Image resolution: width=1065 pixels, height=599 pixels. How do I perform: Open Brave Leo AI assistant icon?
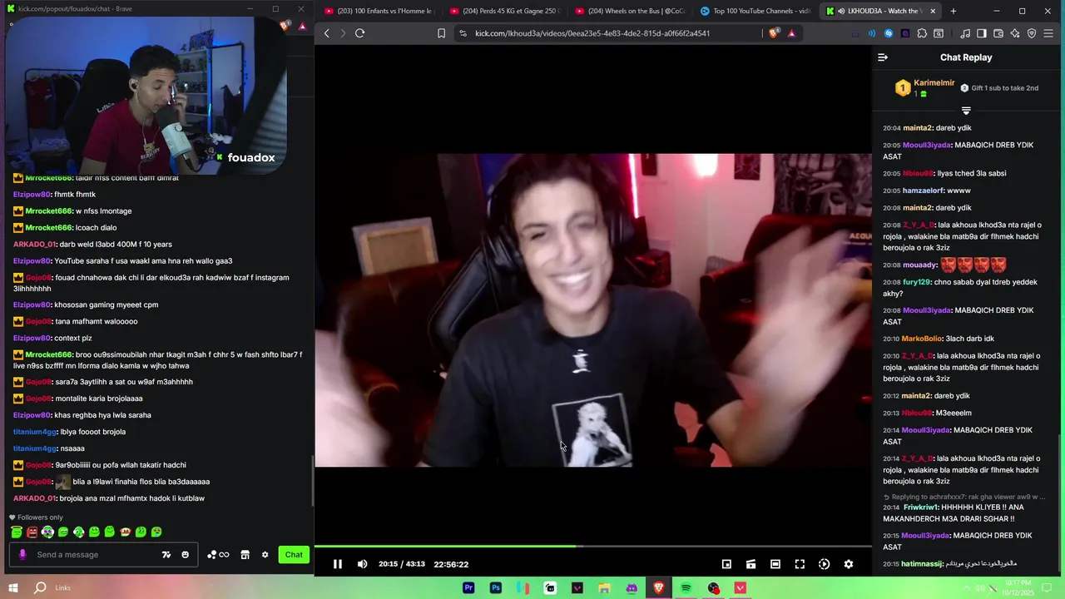click(x=1015, y=33)
